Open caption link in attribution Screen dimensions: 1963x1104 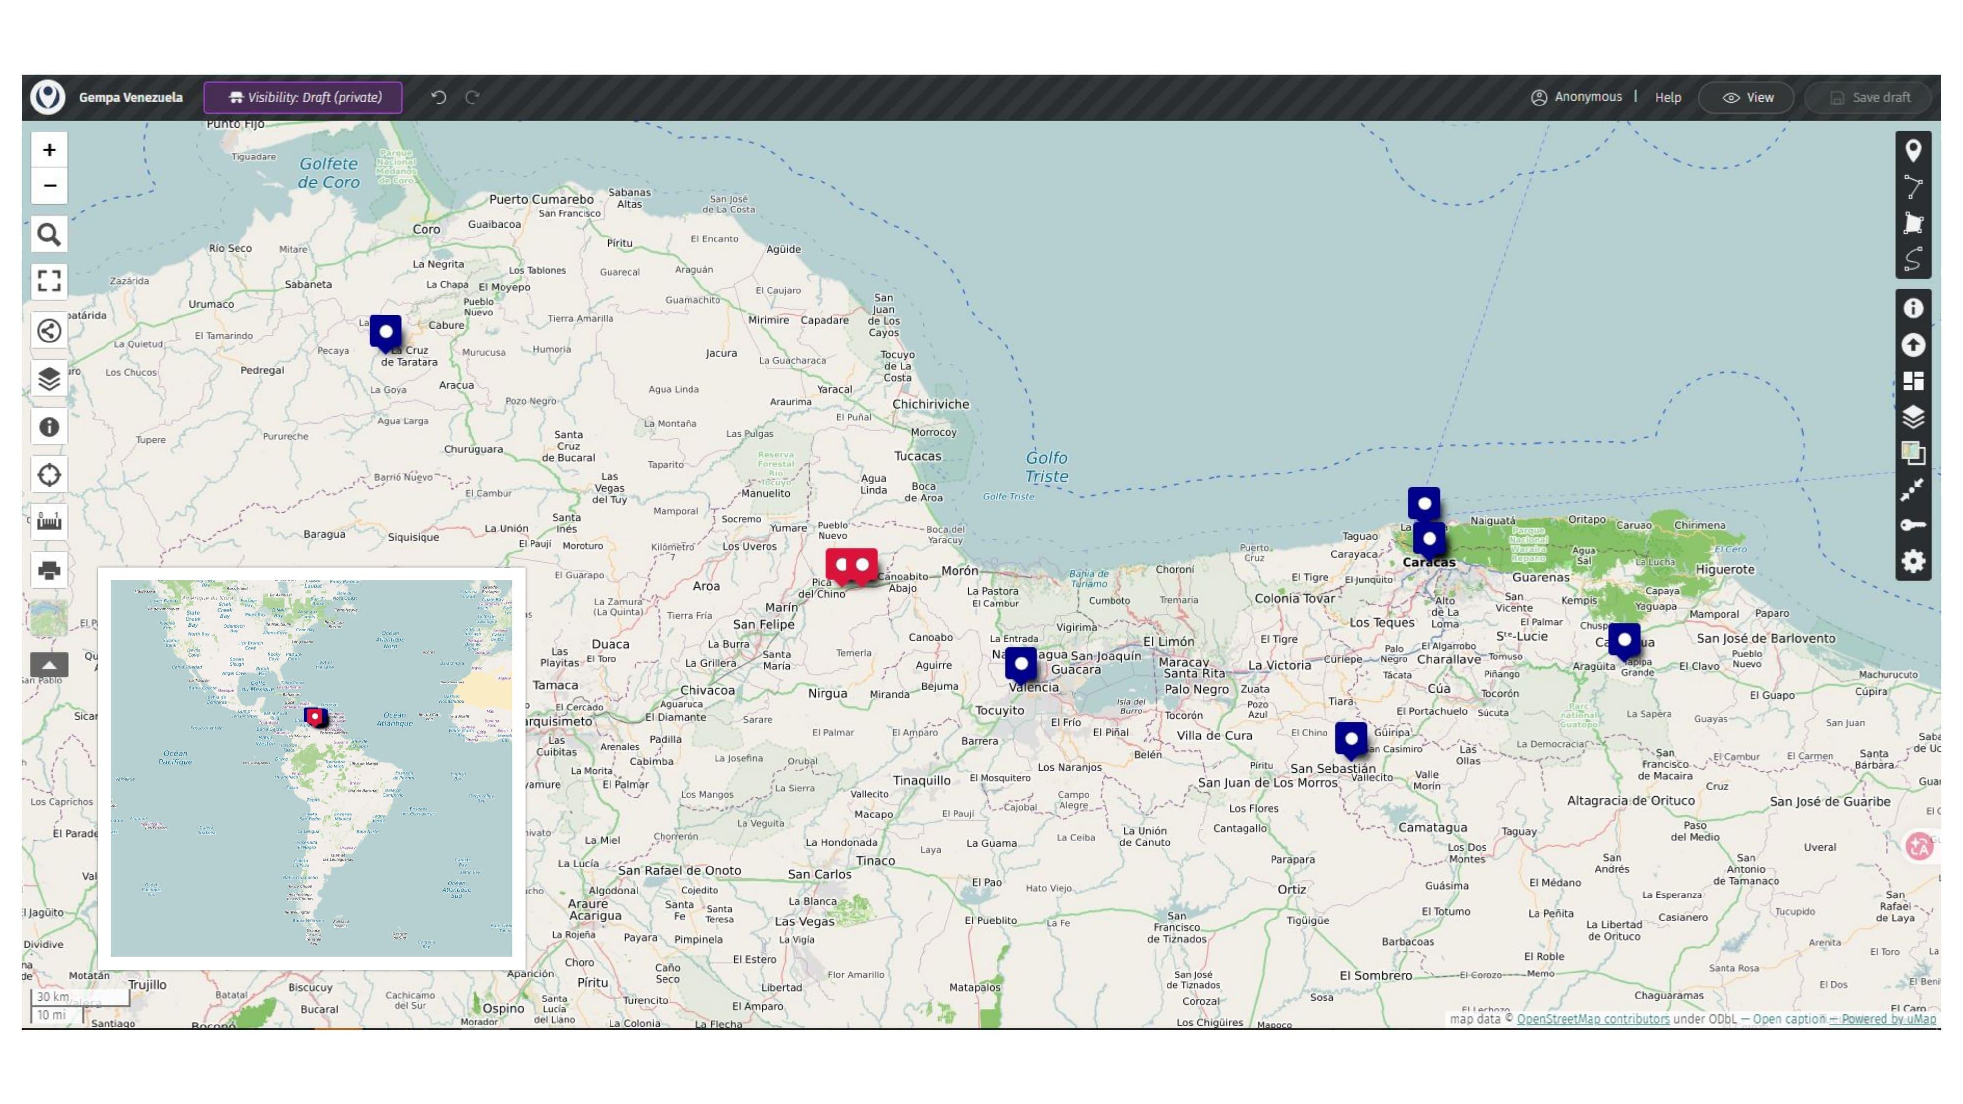tap(1788, 1019)
